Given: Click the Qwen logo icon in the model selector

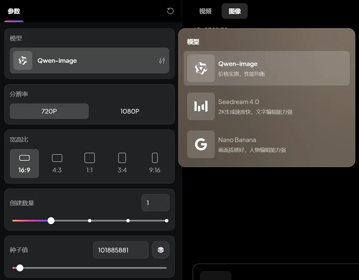Looking at the screenshot, I should (x=23, y=61).
